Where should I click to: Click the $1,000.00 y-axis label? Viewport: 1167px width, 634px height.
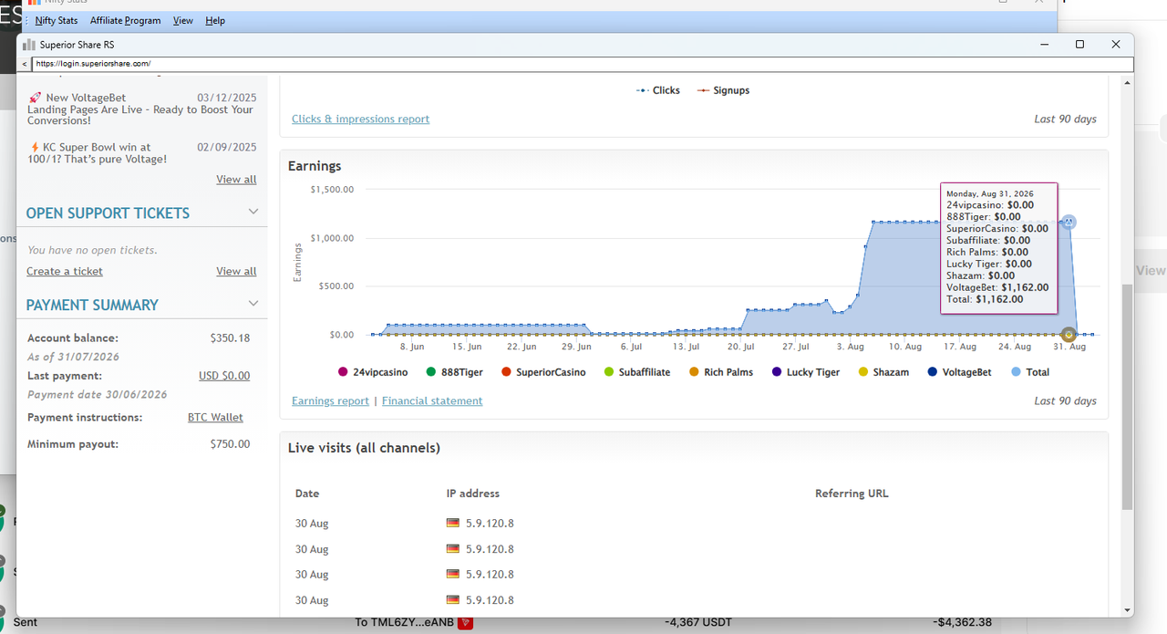point(332,238)
